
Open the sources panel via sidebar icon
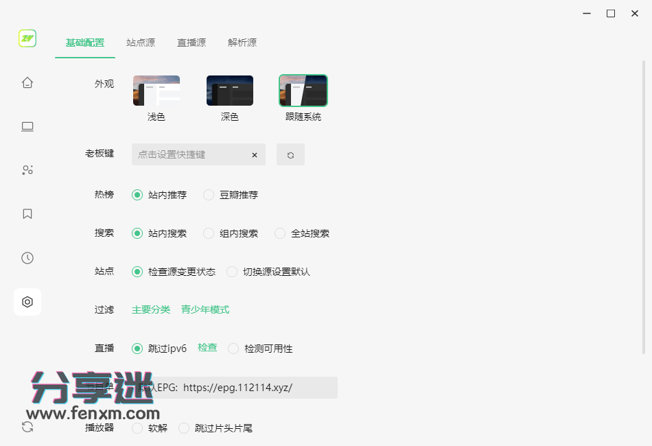tap(27, 169)
